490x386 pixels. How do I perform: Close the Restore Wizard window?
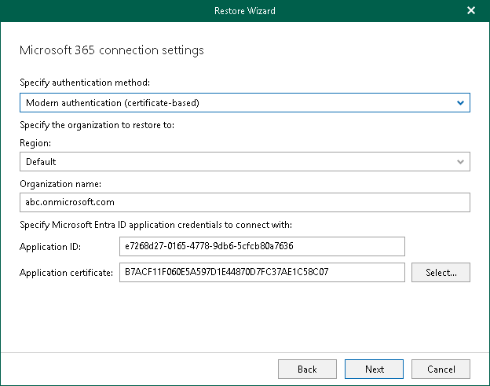[470, 11]
